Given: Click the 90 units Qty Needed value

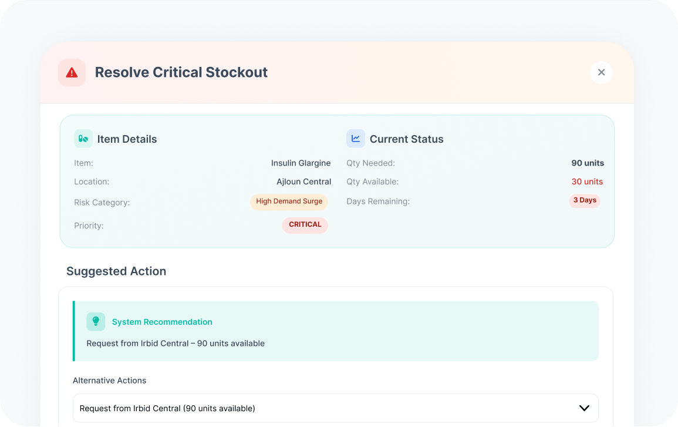Looking at the screenshot, I should 588,163.
